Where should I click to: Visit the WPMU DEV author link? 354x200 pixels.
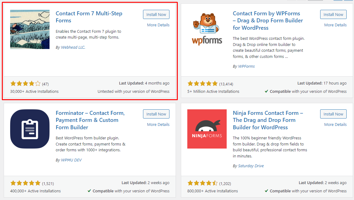tap(71, 160)
